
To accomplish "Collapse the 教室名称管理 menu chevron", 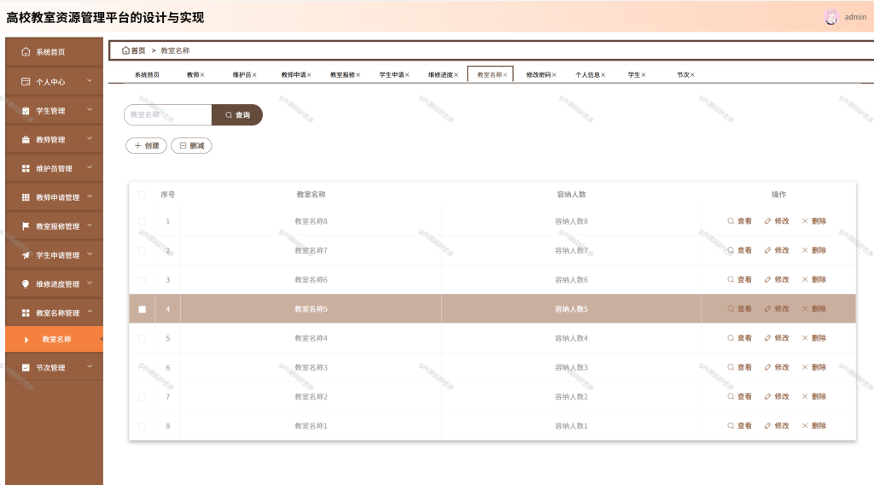I will (90, 313).
